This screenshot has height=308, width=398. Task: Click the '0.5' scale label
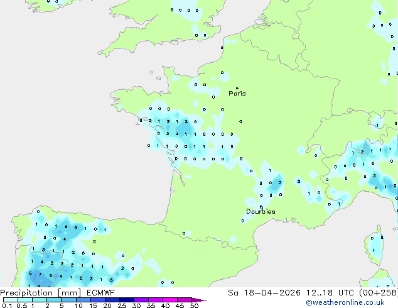click(21, 305)
